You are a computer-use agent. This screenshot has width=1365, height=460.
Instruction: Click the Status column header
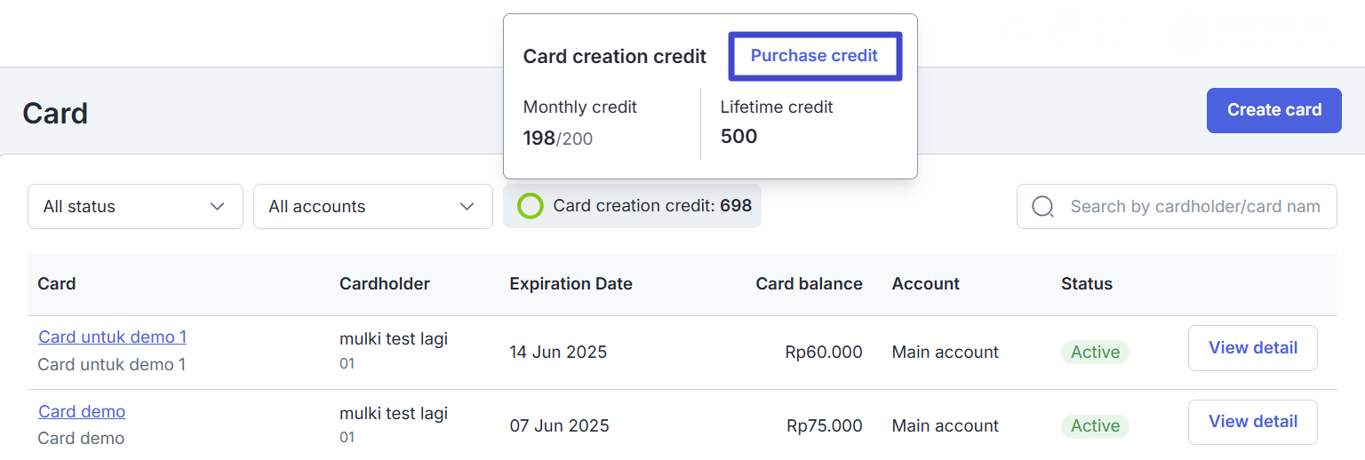(x=1087, y=284)
